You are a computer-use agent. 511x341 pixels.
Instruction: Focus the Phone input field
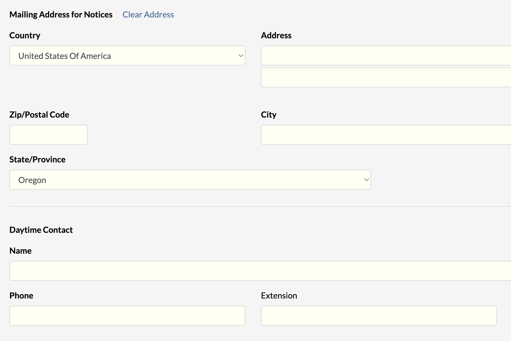pyautogui.click(x=127, y=316)
